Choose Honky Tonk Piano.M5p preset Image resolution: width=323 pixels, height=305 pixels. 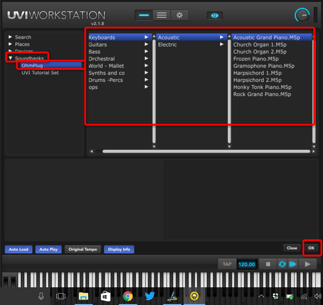[262, 87]
